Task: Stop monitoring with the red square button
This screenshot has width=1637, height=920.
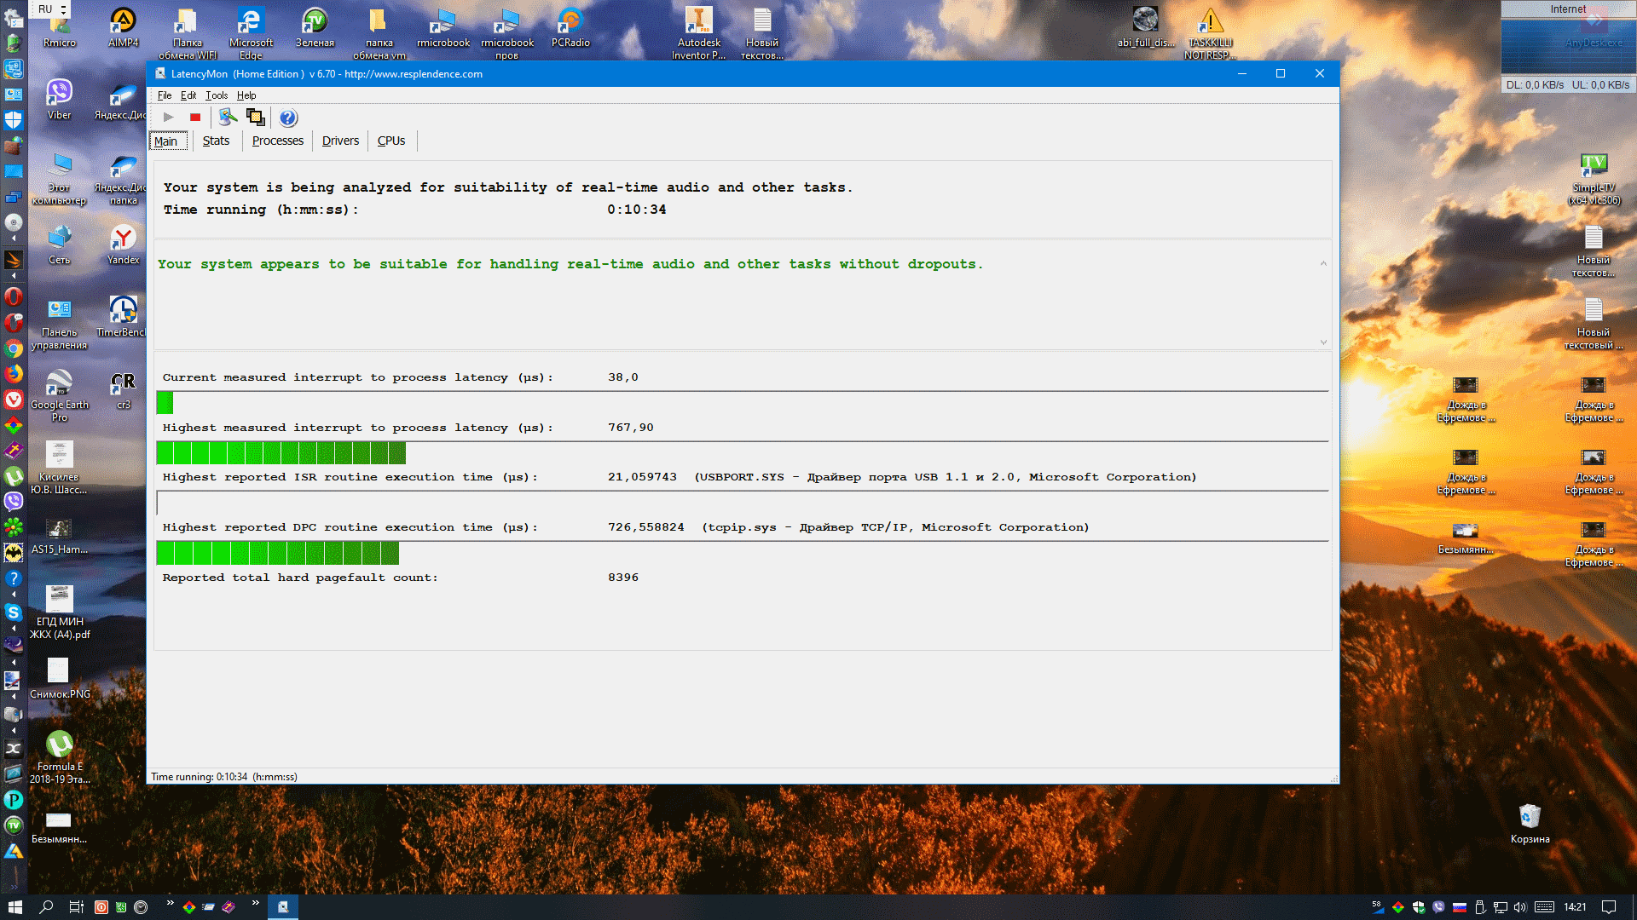Action: tap(195, 118)
